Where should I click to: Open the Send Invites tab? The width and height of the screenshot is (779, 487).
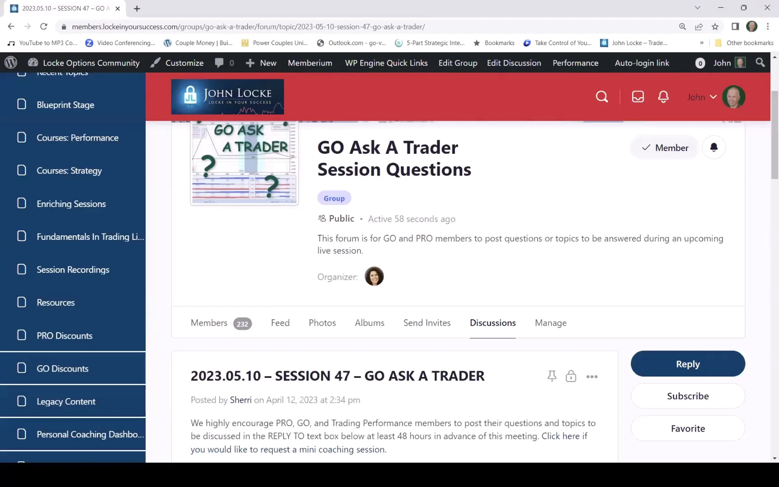click(x=427, y=323)
